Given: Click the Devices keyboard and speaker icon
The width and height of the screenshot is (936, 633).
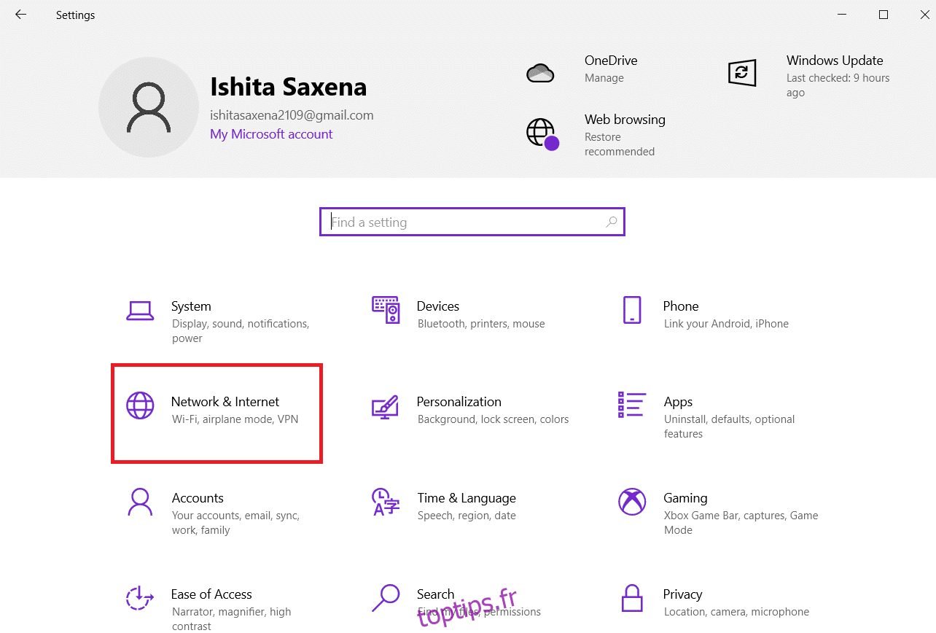Looking at the screenshot, I should click(386, 310).
